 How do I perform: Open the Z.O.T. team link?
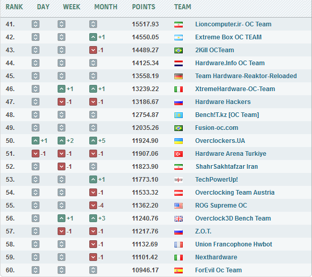click(x=203, y=231)
